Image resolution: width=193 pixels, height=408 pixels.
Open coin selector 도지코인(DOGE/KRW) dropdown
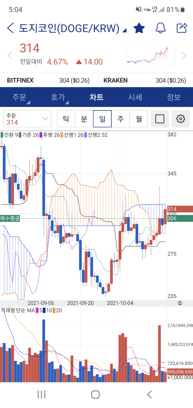tap(73, 28)
